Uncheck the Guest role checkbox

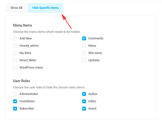click(x=84, y=108)
